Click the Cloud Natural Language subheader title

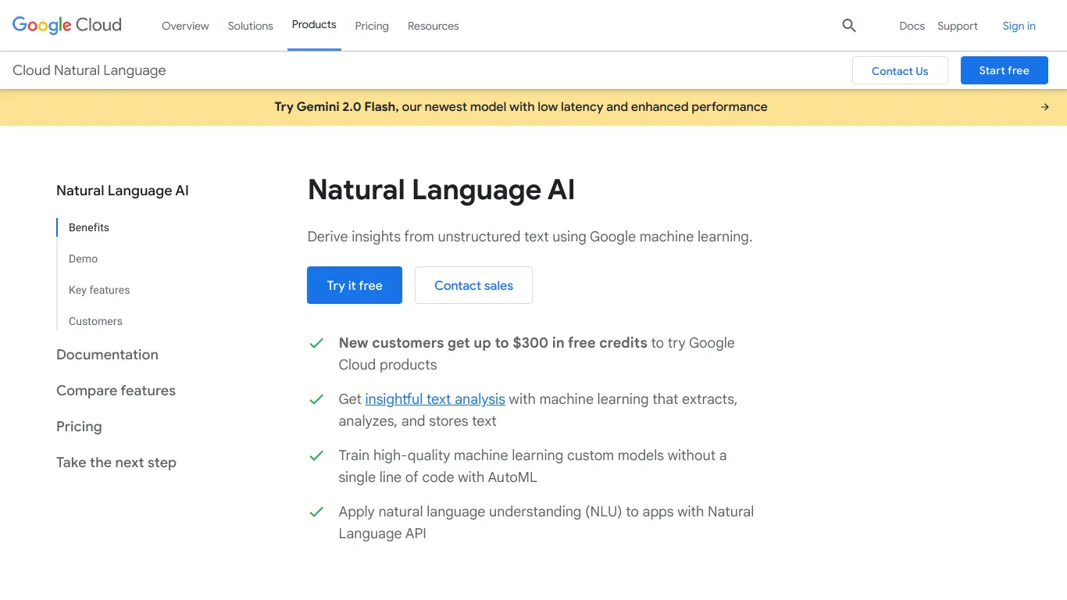tap(89, 70)
